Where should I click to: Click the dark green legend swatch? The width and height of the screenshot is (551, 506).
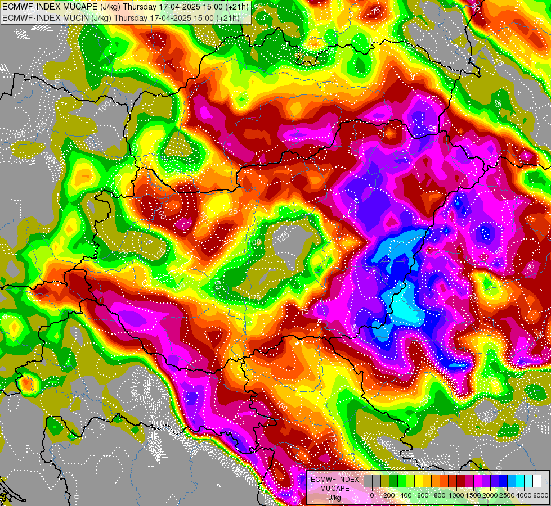[x=393, y=481]
